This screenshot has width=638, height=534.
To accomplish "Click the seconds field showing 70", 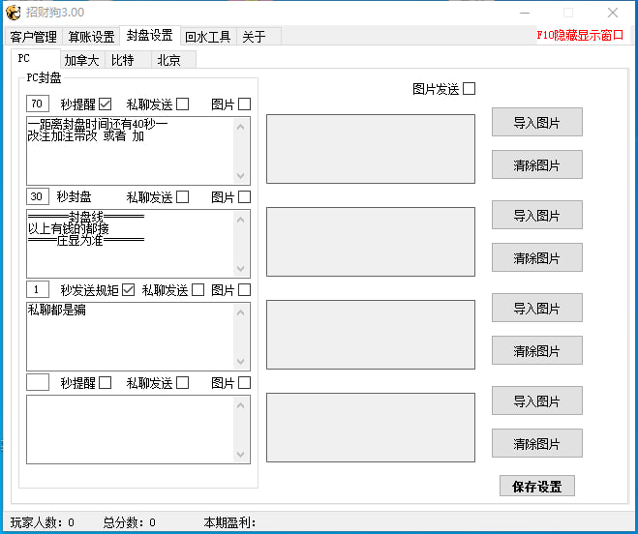I will click(x=38, y=104).
